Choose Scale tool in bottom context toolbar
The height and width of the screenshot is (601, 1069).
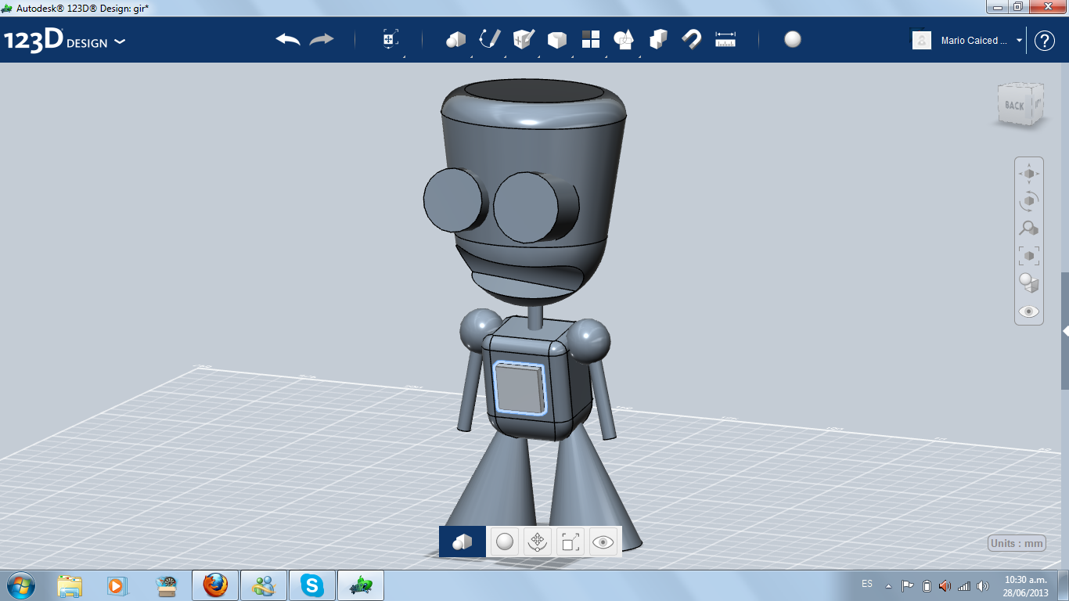570,542
